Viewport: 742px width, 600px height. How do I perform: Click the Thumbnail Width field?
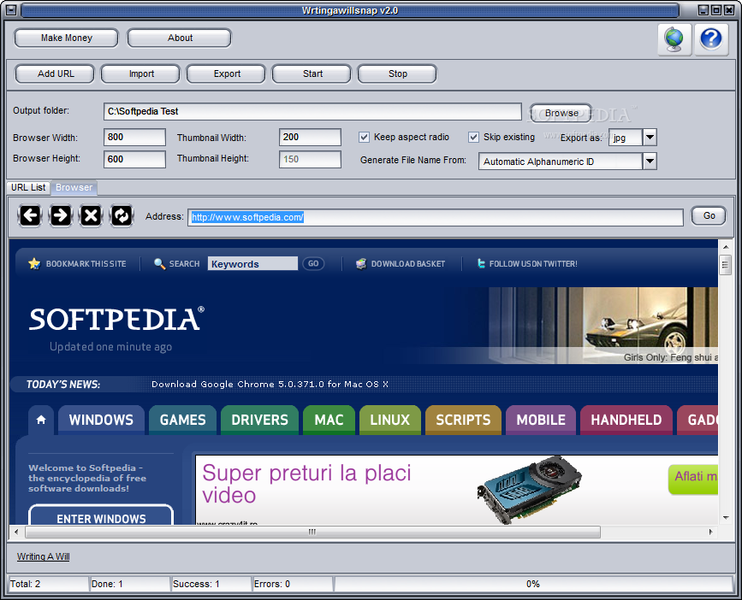point(310,137)
